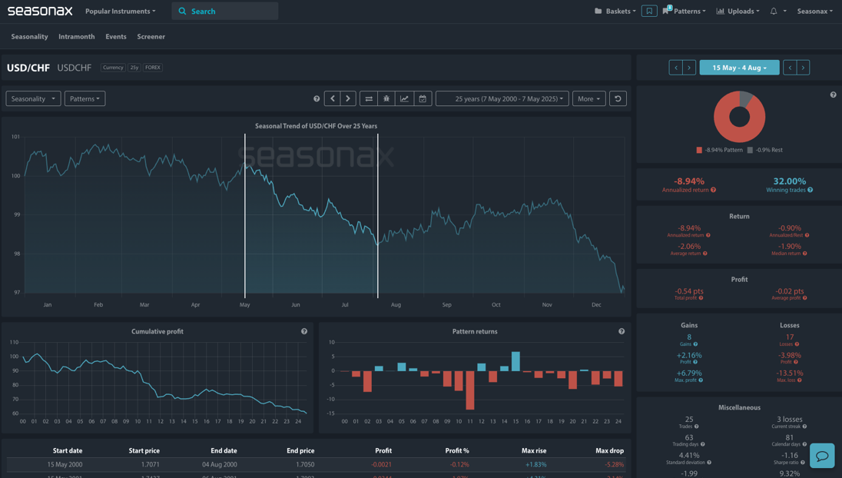Open Uploads dropdown menu

738,12
